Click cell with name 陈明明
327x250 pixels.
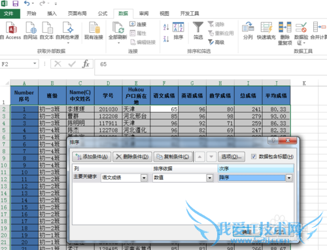tap(80, 123)
